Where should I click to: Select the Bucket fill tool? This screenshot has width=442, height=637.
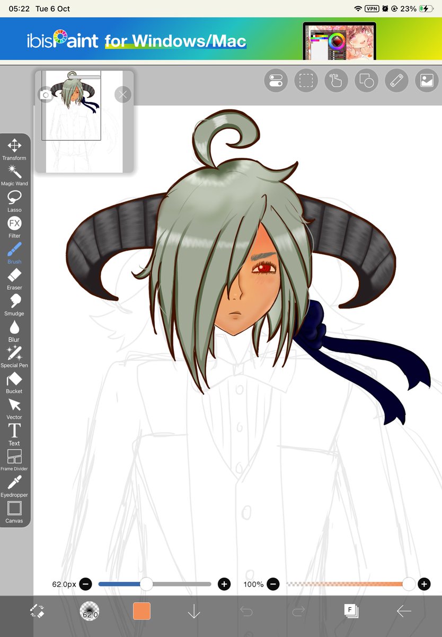(14, 383)
